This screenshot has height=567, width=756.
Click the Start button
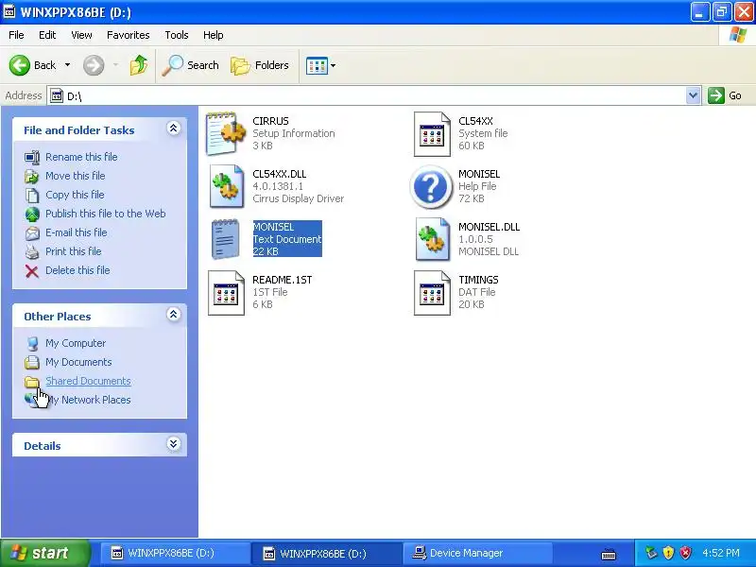[x=44, y=553]
